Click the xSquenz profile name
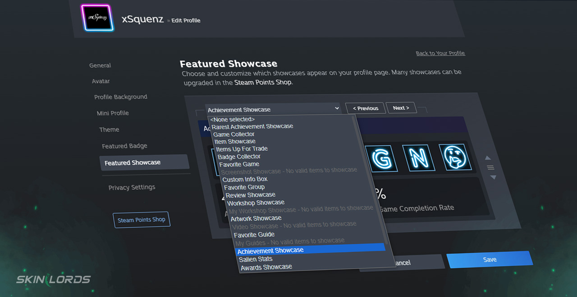 coord(142,19)
